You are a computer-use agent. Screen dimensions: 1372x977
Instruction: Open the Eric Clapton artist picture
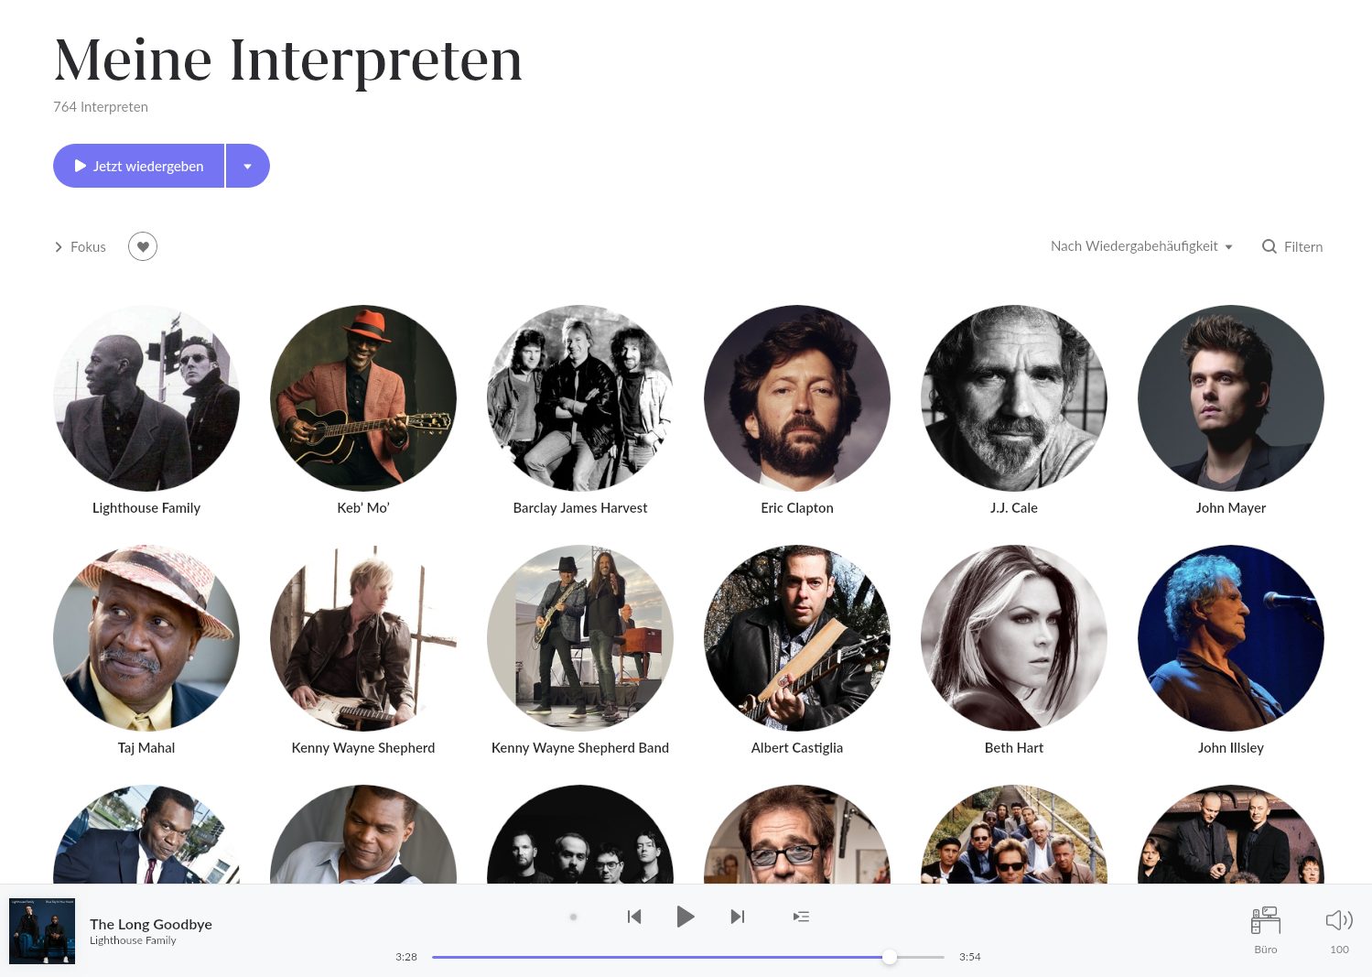tap(796, 398)
